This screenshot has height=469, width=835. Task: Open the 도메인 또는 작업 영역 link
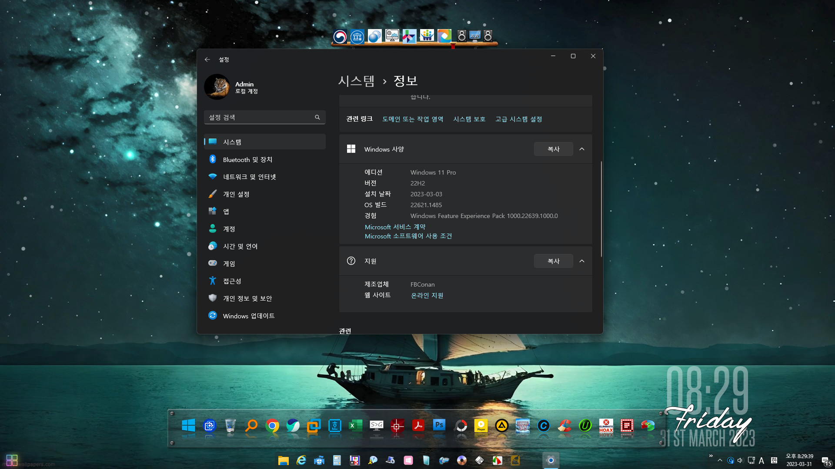point(413,119)
